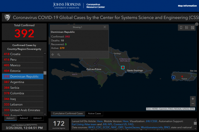Click the Johns Hopkins shield logo
Viewport: 199px width, 132px height.
pos(7,18)
